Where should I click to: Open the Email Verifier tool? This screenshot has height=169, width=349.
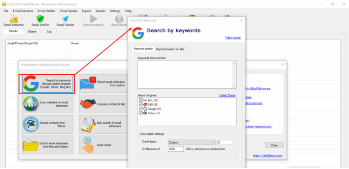[x=40, y=20]
